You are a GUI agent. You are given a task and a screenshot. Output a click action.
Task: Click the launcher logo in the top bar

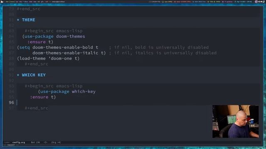(x=2, y=2)
